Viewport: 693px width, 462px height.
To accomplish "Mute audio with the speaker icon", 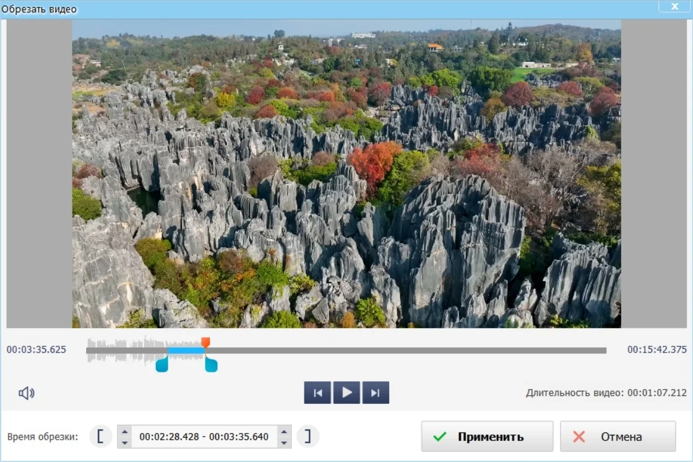I will coord(26,393).
